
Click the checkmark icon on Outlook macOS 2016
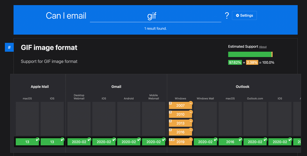pyautogui.click(x=240, y=139)
